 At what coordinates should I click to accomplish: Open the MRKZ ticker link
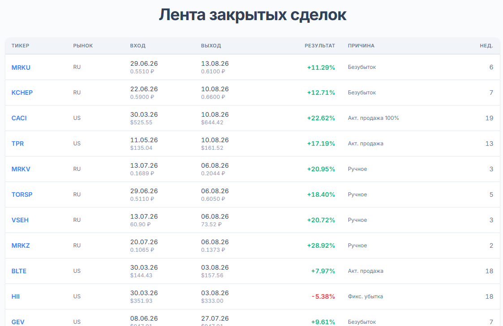pos(21,246)
